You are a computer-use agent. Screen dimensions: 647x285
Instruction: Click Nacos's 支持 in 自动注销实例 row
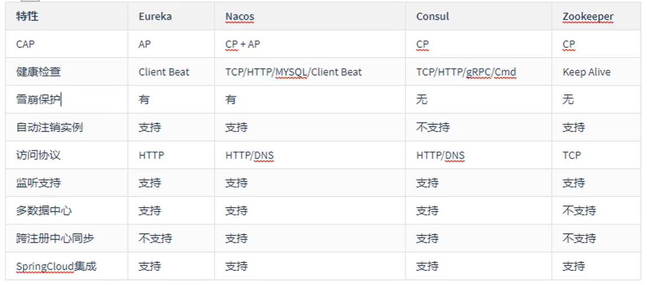tap(236, 127)
